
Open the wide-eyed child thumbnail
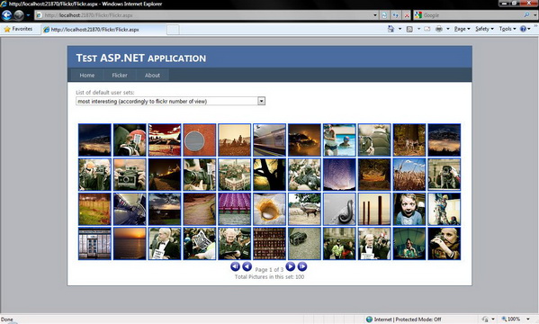[x=409, y=209]
